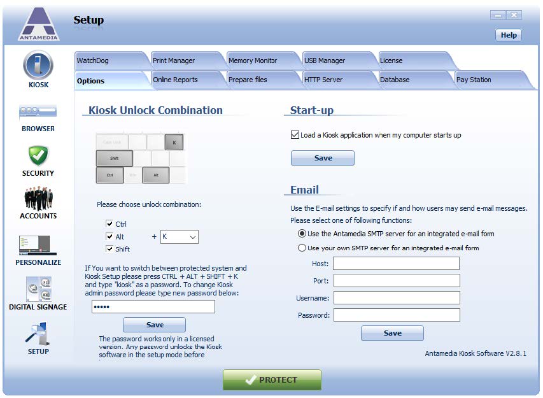The image size is (543, 398).
Task: Open the Personalize section icon
Action: tap(38, 245)
